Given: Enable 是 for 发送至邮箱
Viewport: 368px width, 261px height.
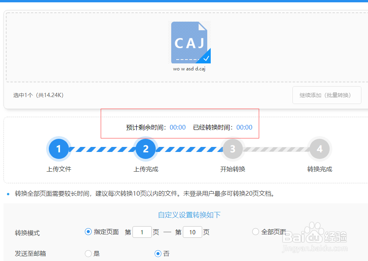Looking at the screenshot, I should 88,253.
